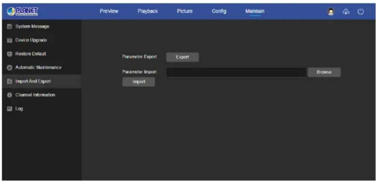This screenshot has height=181, width=376.
Task: Click the Browse button
Action: 324,72
